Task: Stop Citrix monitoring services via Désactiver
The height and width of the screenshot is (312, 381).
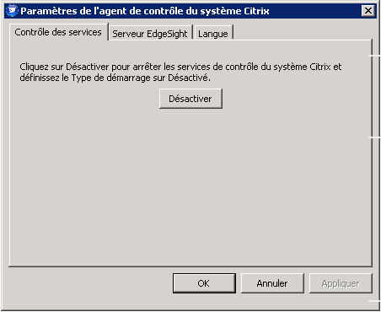Action: click(190, 99)
